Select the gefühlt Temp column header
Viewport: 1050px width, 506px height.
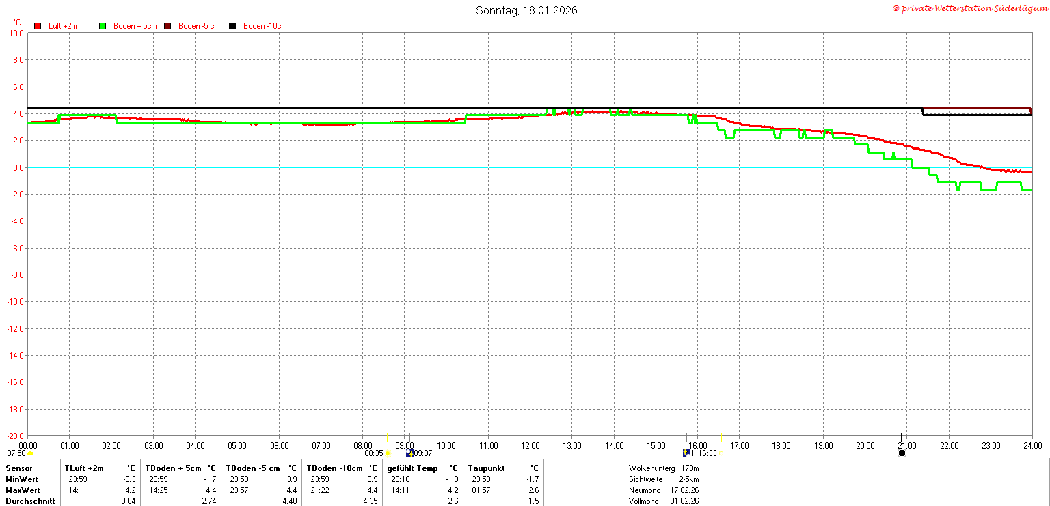click(412, 468)
